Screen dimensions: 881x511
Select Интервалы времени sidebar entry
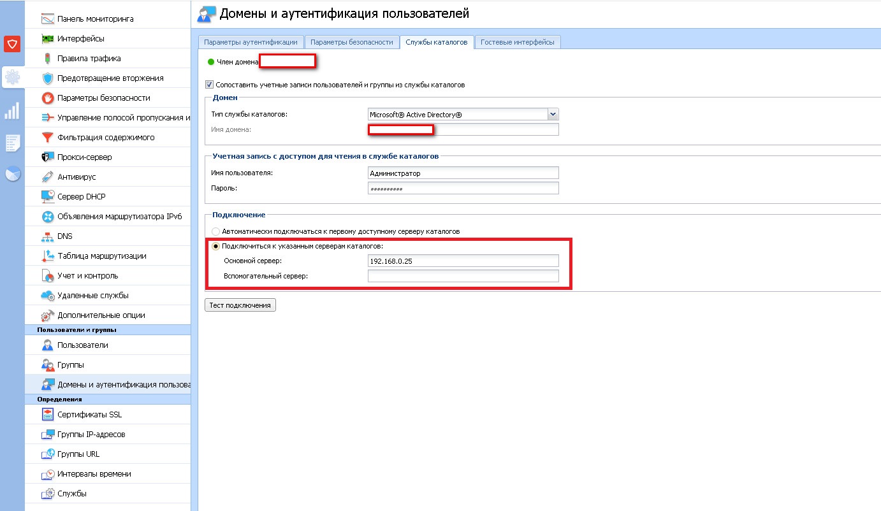108,474
